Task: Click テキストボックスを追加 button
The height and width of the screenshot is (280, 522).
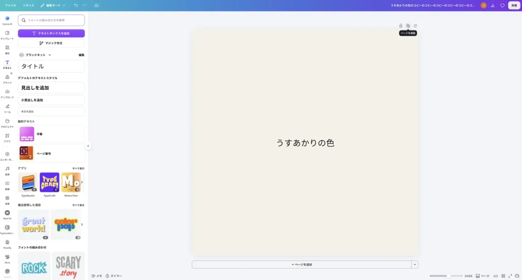Action: point(51,33)
